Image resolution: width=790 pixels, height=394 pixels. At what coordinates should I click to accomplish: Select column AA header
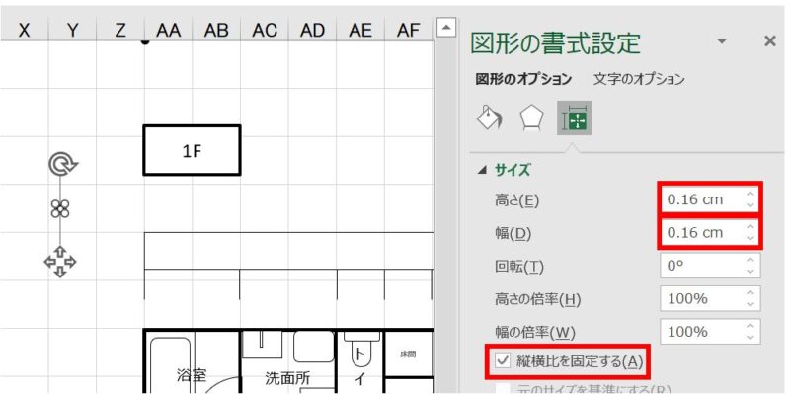pyautogui.click(x=168, y=31)
